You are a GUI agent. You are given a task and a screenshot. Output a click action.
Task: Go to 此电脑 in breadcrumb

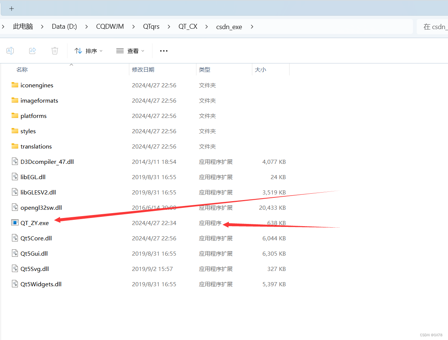pos(23,26)
